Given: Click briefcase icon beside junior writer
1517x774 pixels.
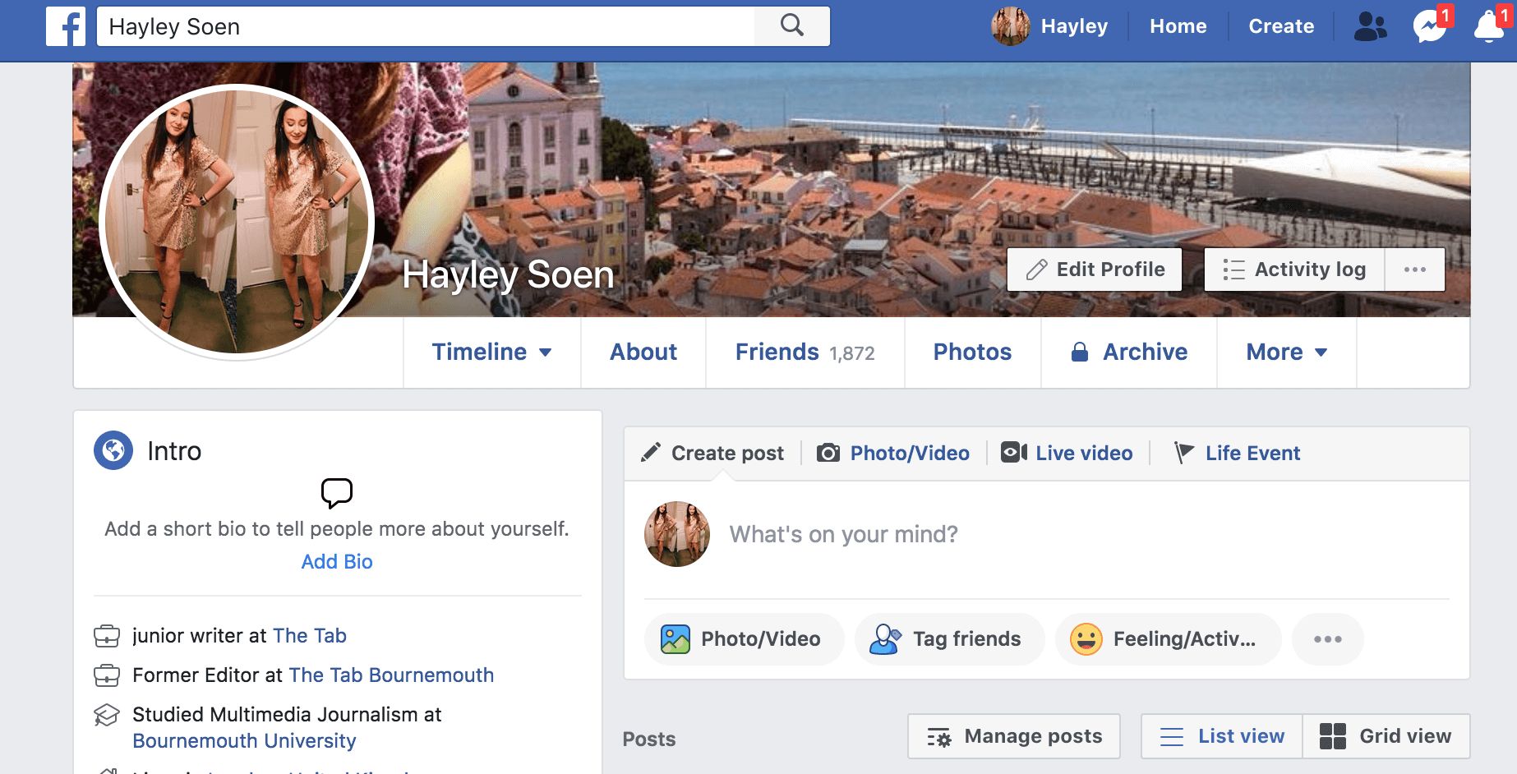Looking at the screenshot, I should pyautogui.click(x=107, y=636).
